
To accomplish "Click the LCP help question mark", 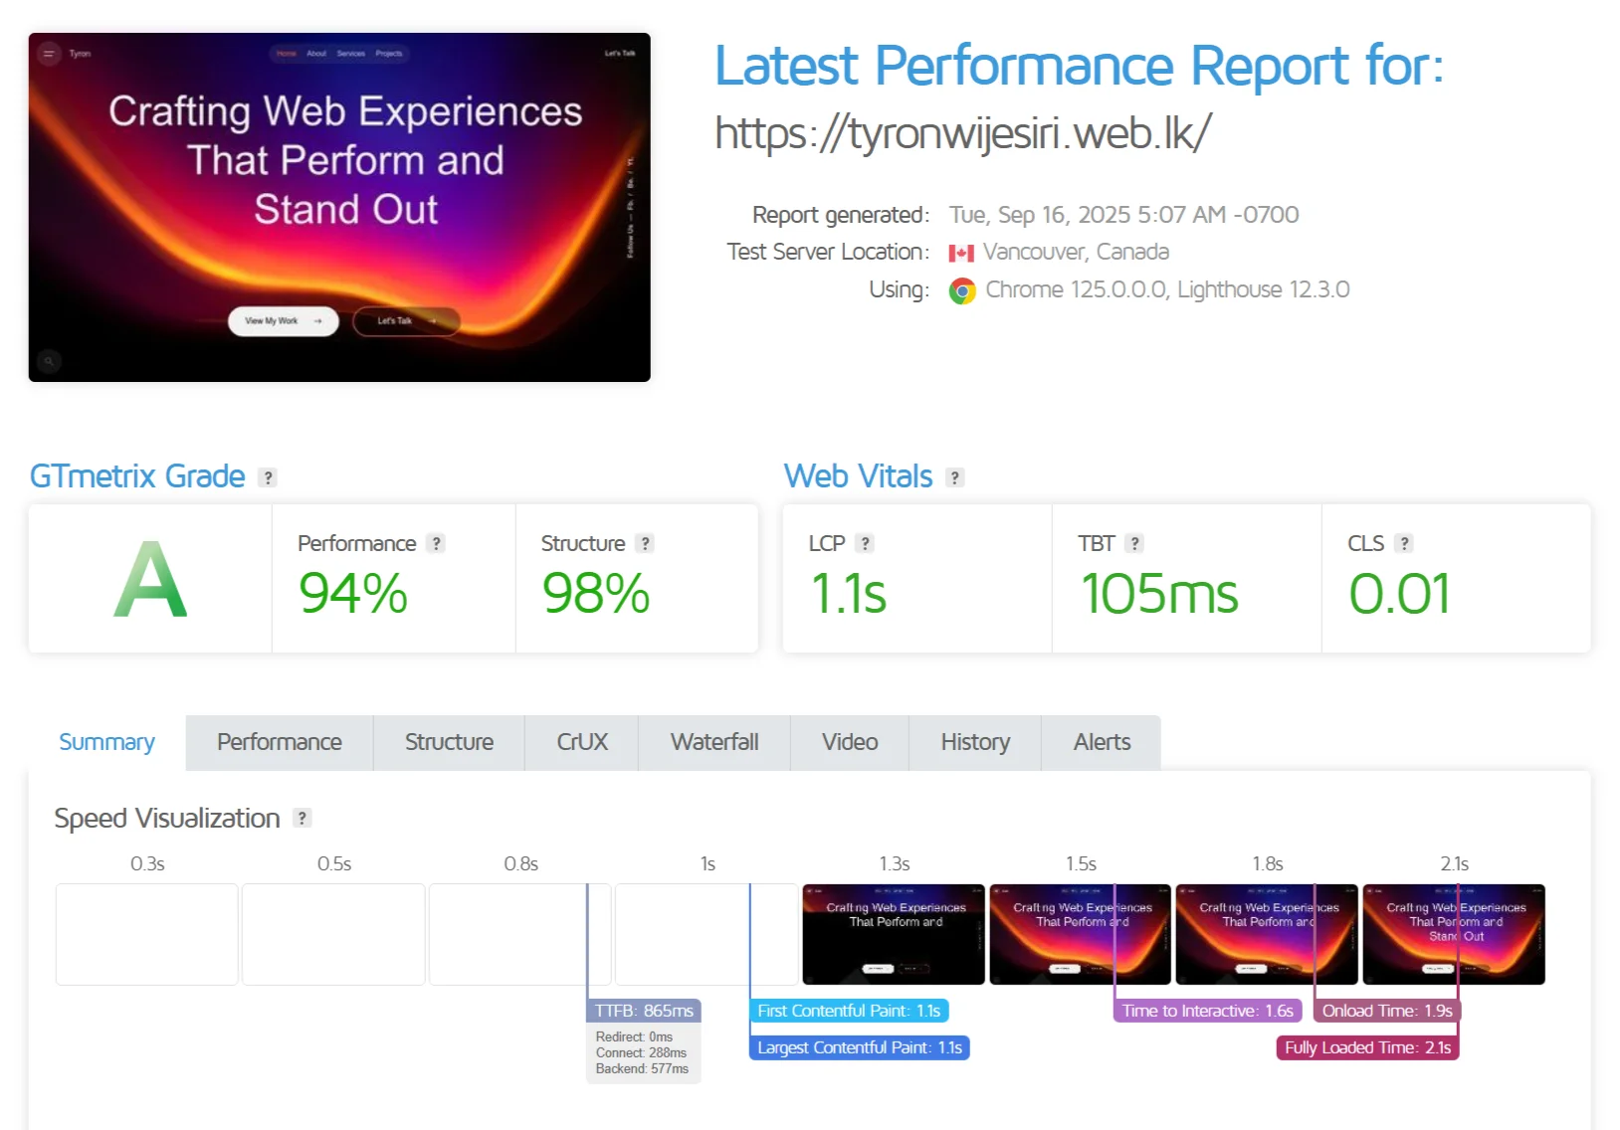I will tap(865, 543).
